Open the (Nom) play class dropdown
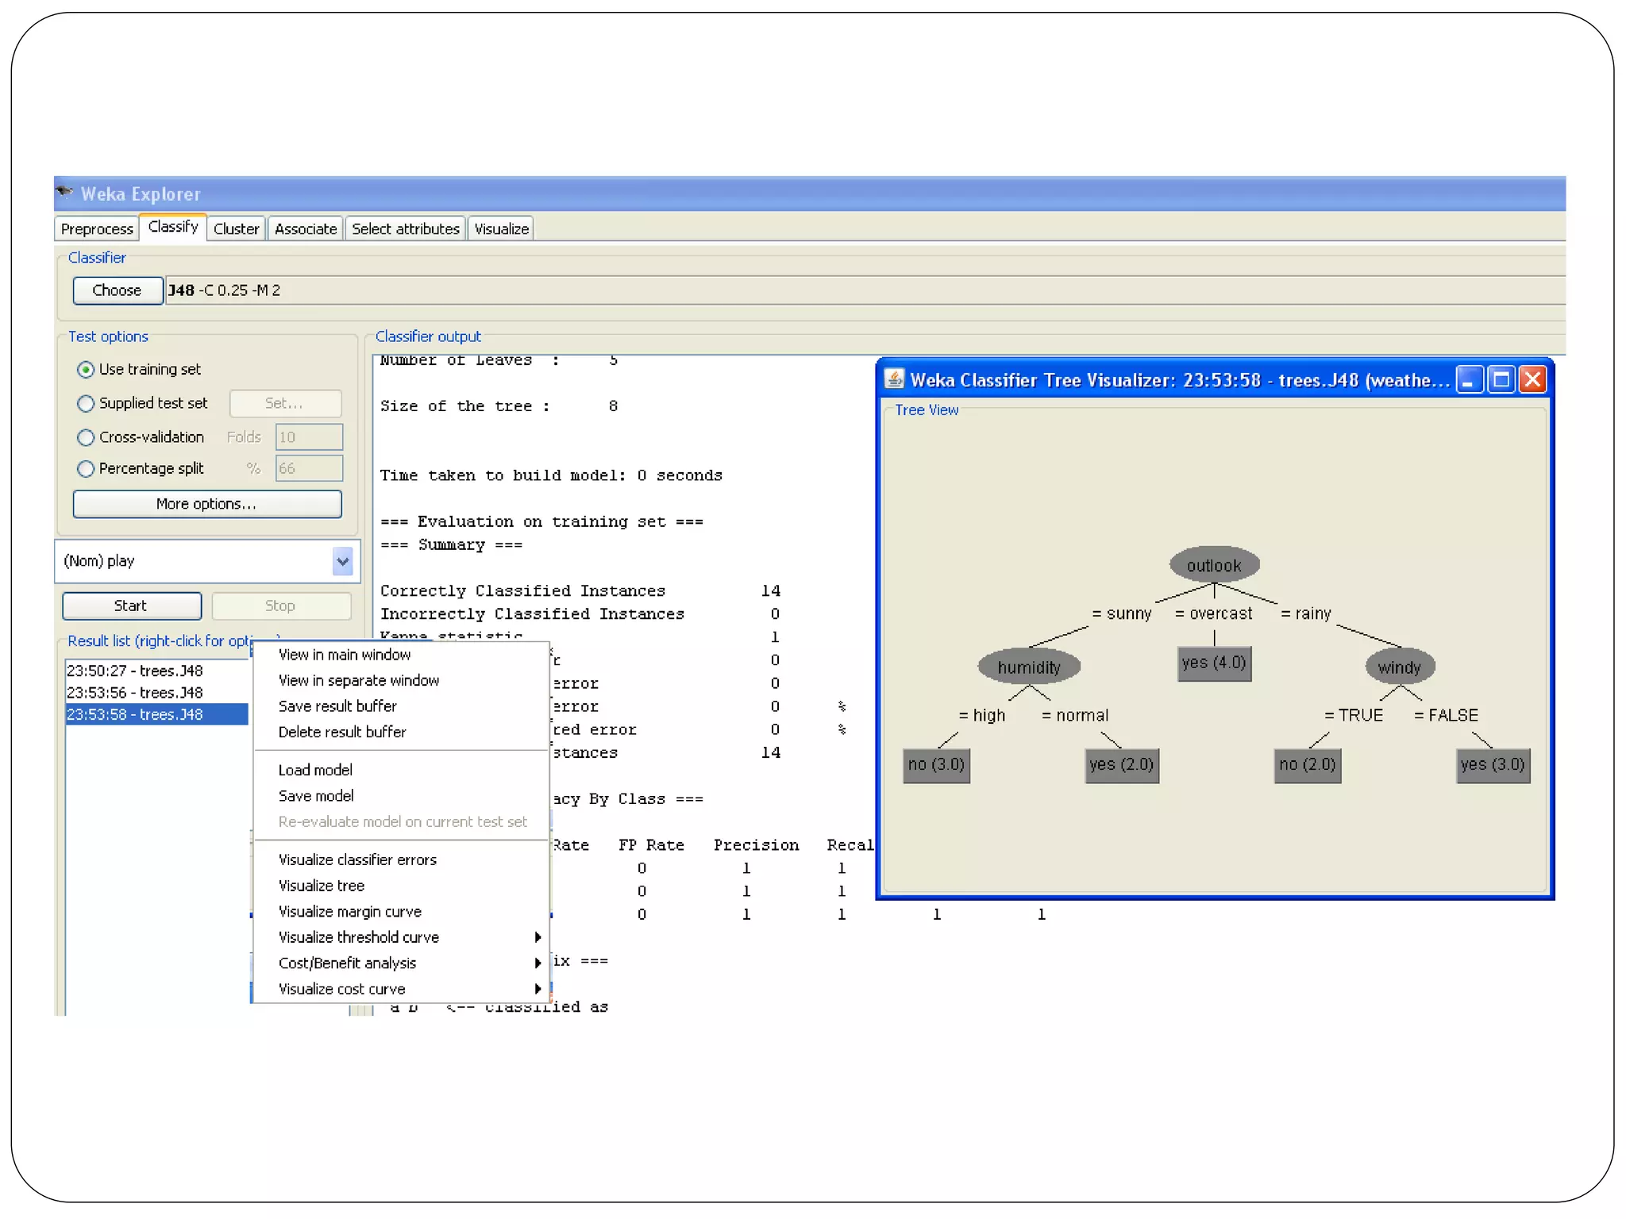This screenshot has width=1626, height=1219. coord(342,562)
